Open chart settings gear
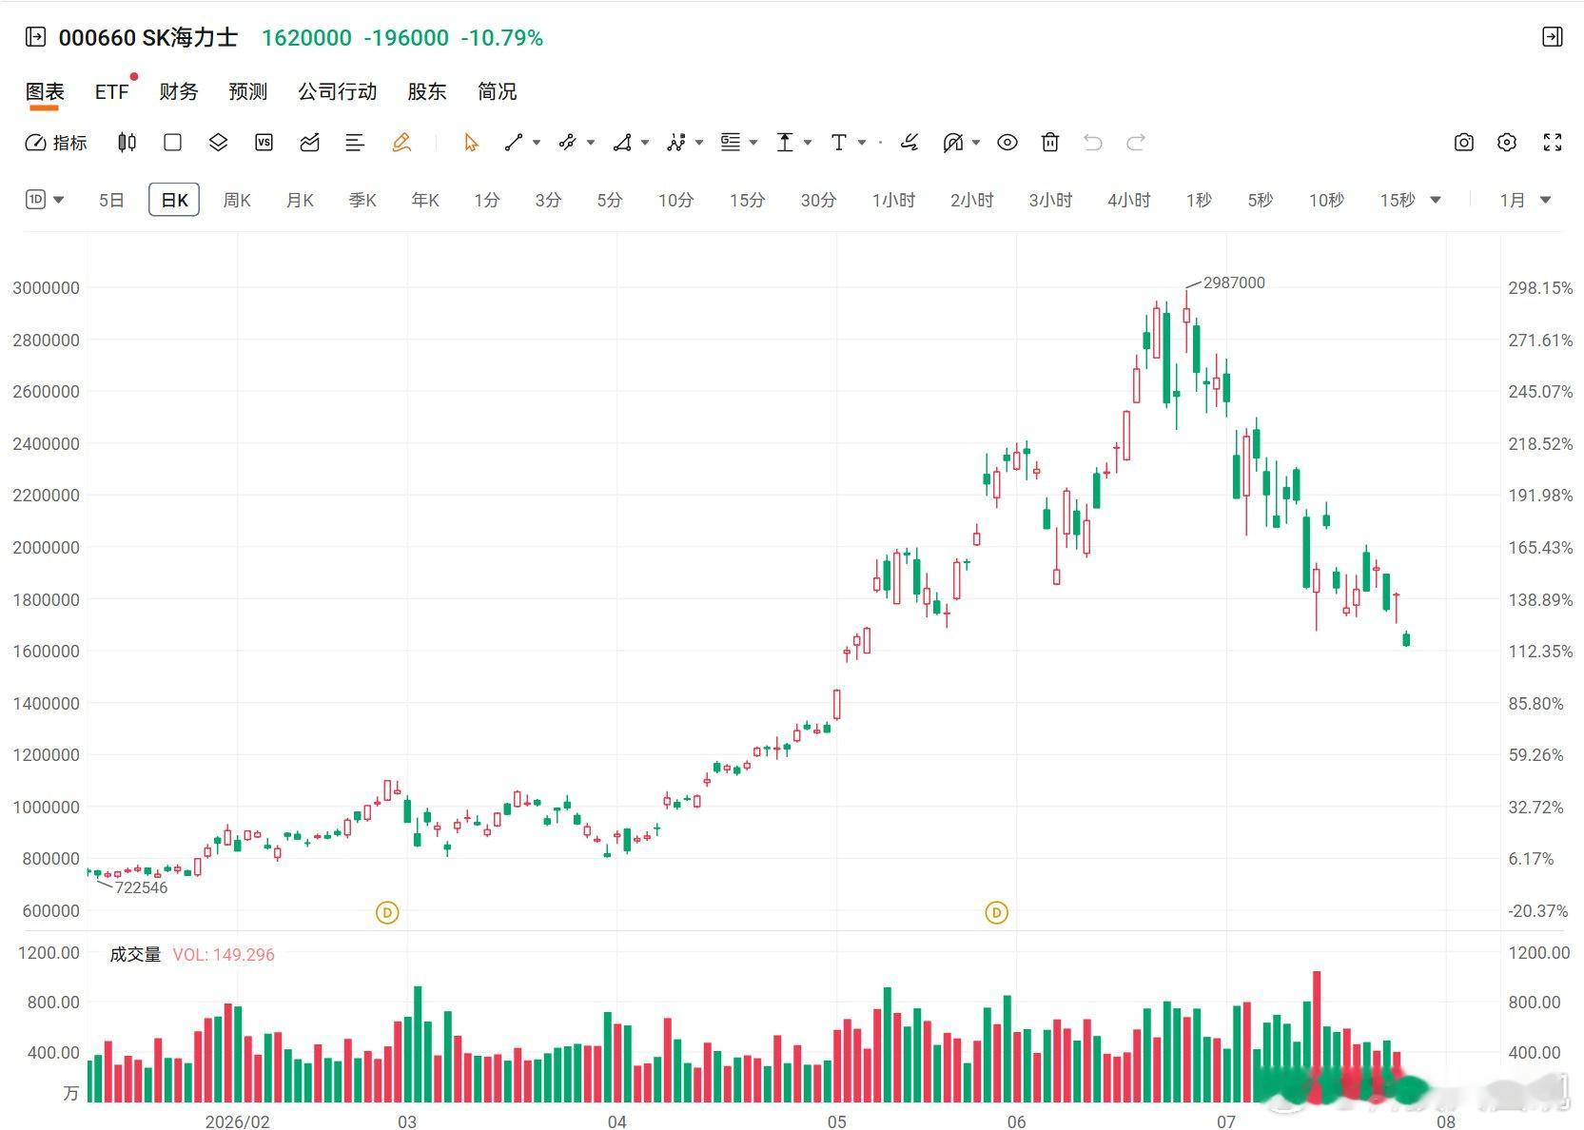The height and width of the screenshot is (1130, 1584). pos(1507,143)
